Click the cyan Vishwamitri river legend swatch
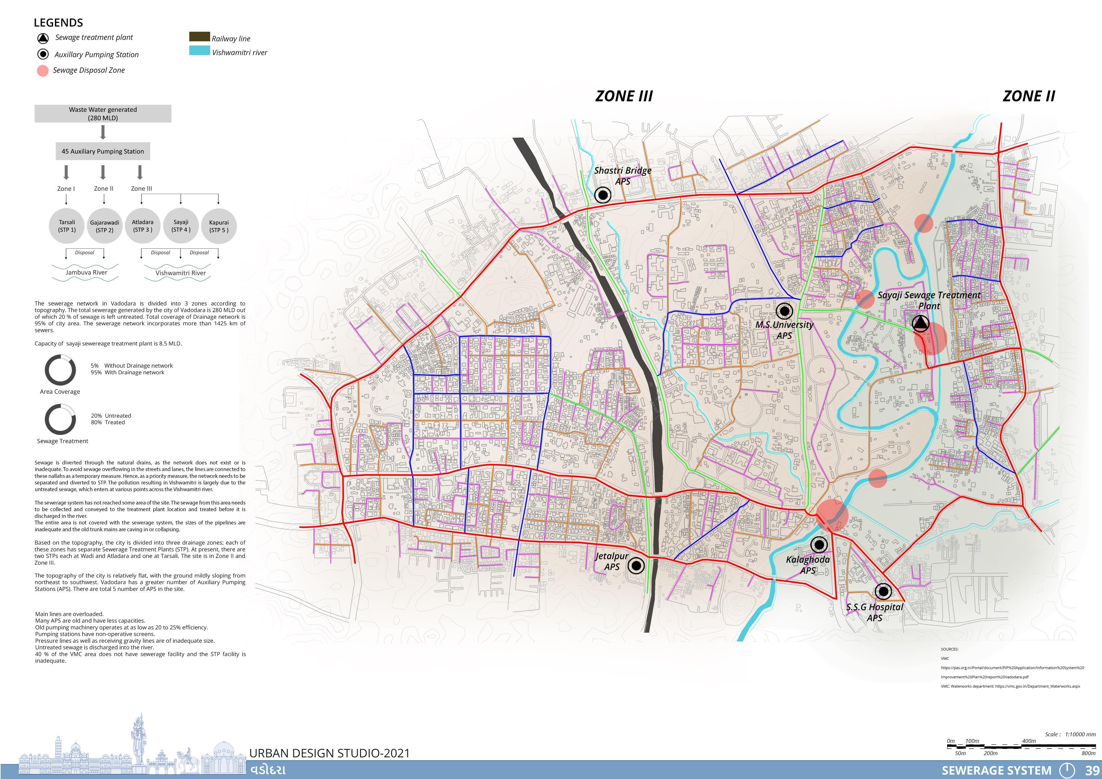This screenshot has width=1102, height=779. (x=199, y=51)
